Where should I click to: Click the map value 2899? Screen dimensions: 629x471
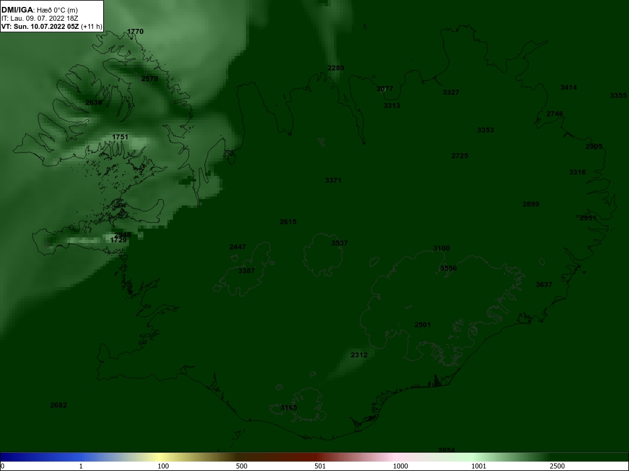(x=531, y=204)
